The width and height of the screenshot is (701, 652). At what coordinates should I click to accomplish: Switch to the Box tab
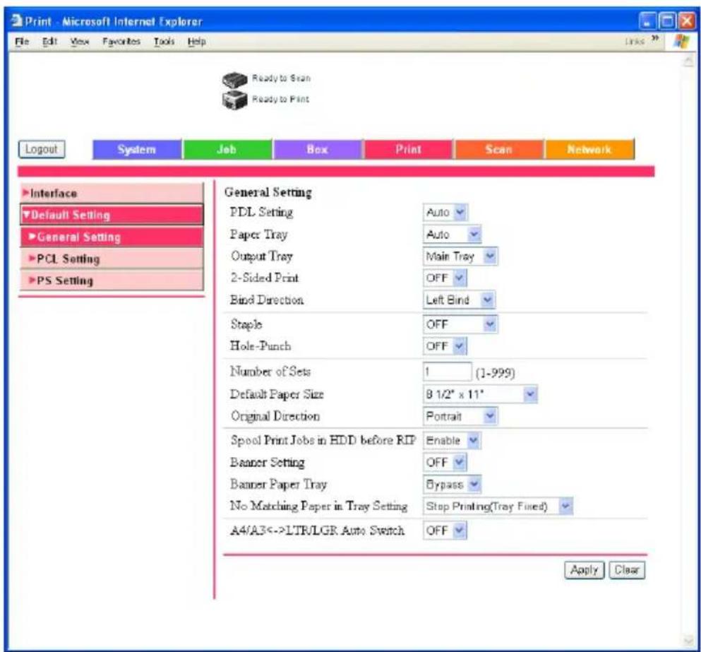[318, 150]
